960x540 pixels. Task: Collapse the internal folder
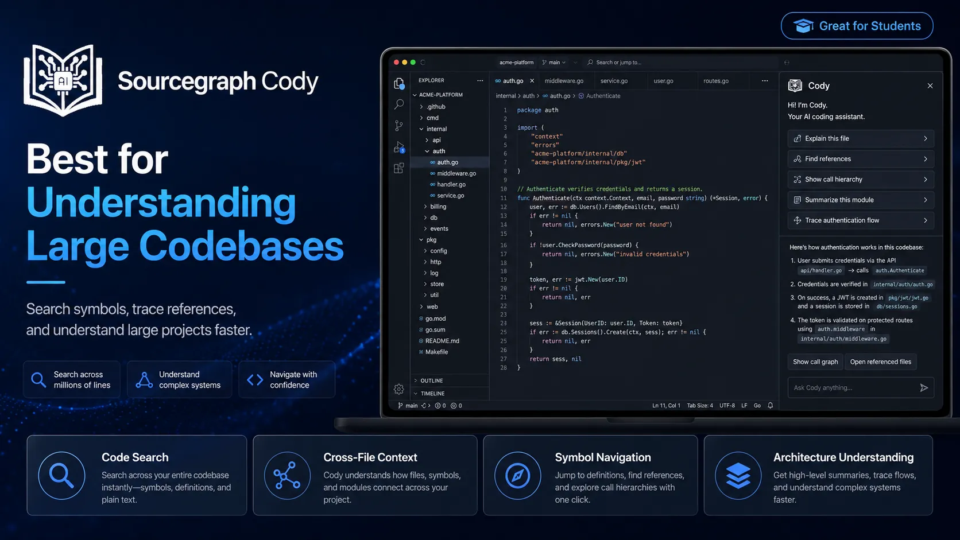pyautogui.click(x=421, y=129)
